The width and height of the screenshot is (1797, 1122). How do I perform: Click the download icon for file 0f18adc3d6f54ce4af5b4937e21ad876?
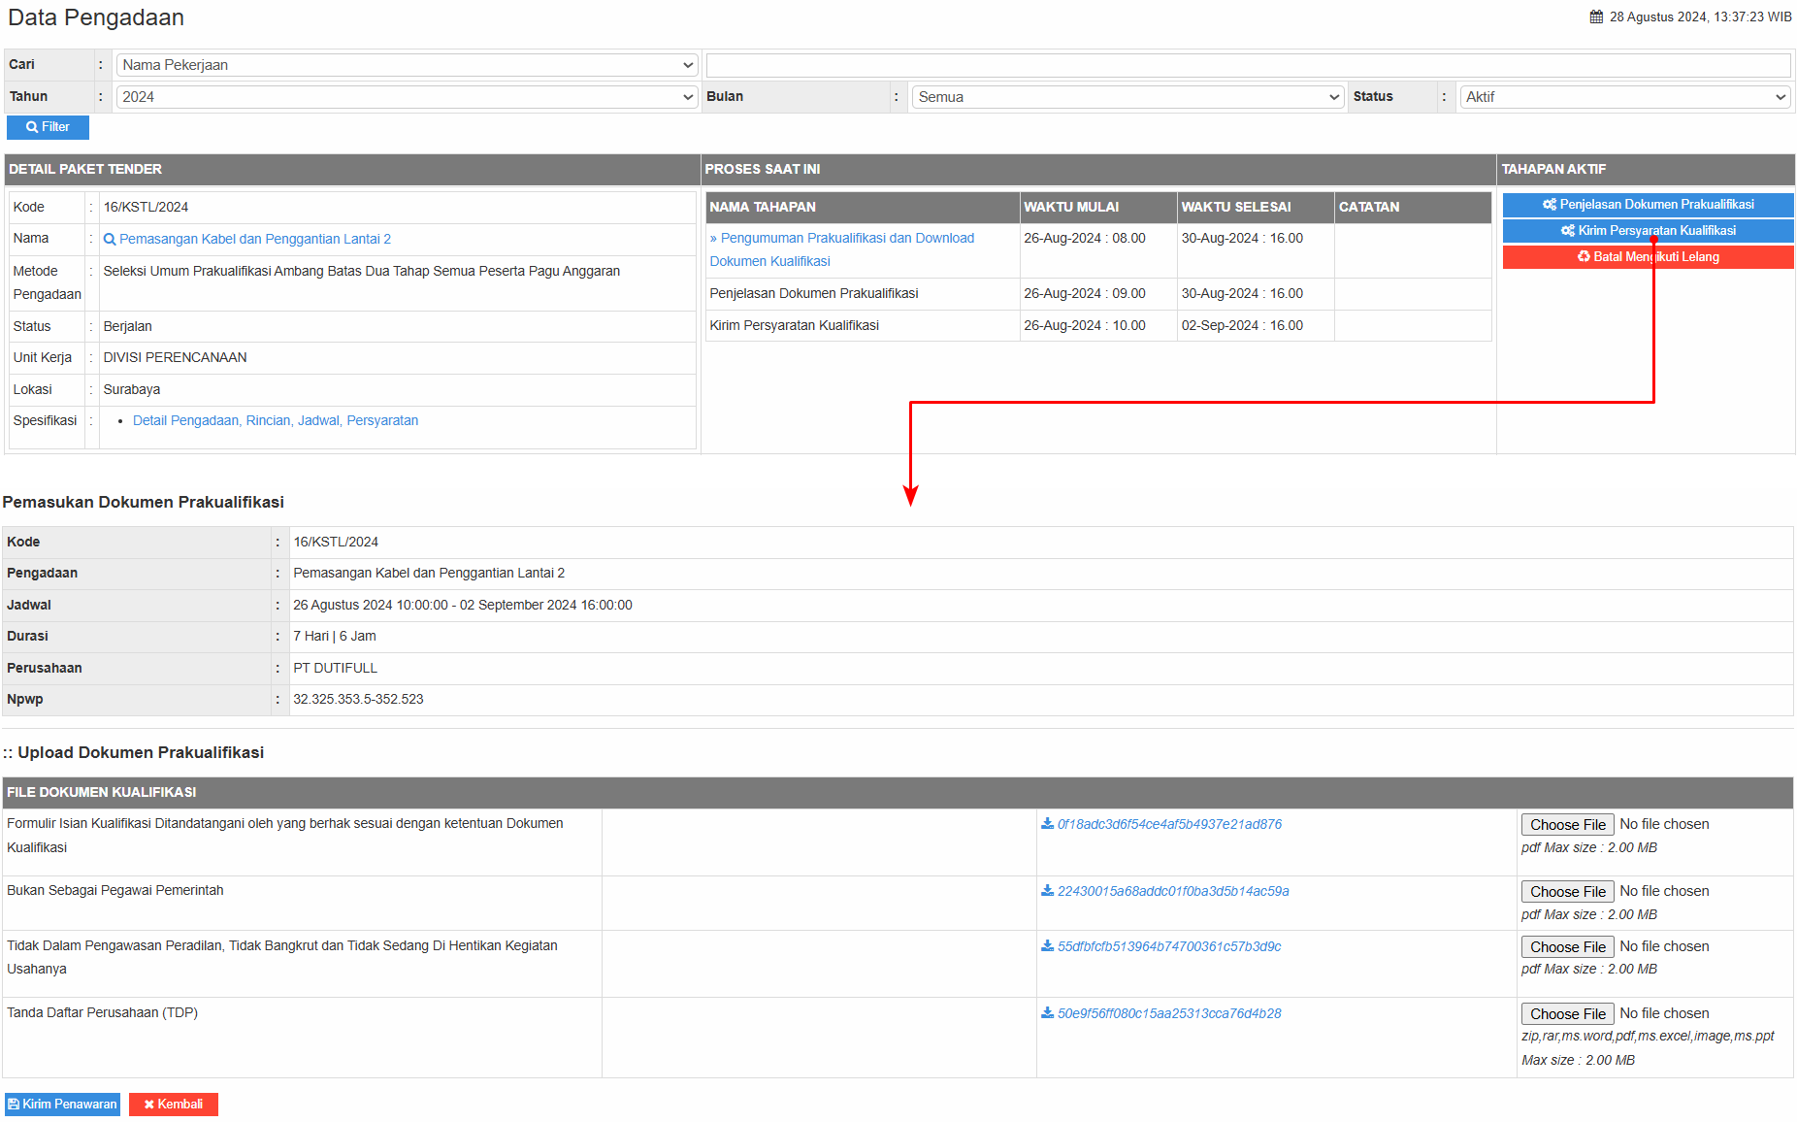[1047, 824]
